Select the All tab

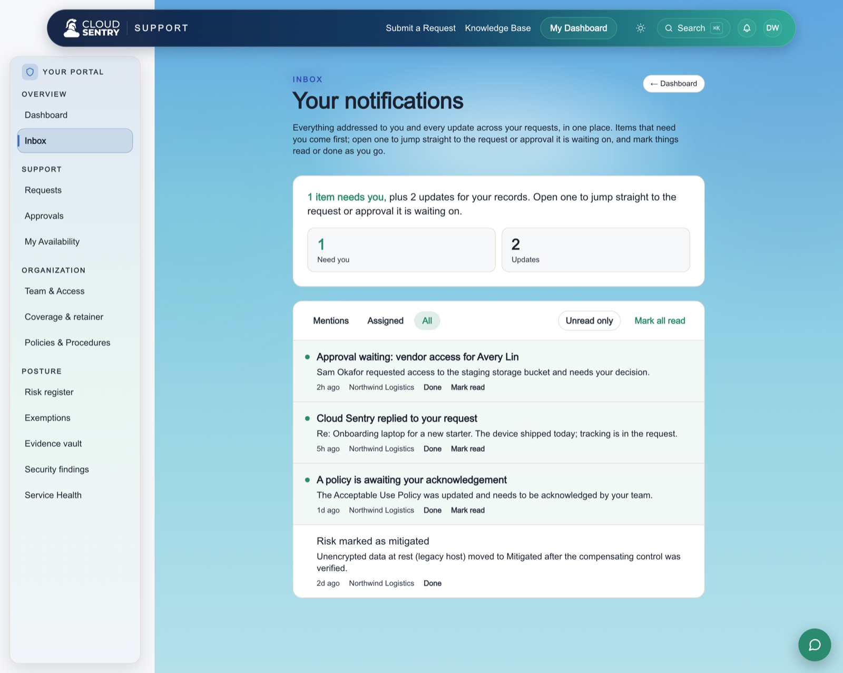pos(427,320)
